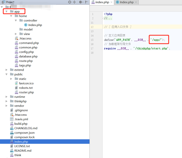Select CHANGELOG.md in the tree
This screenshot has height=158, width=182.
point(24,128)
